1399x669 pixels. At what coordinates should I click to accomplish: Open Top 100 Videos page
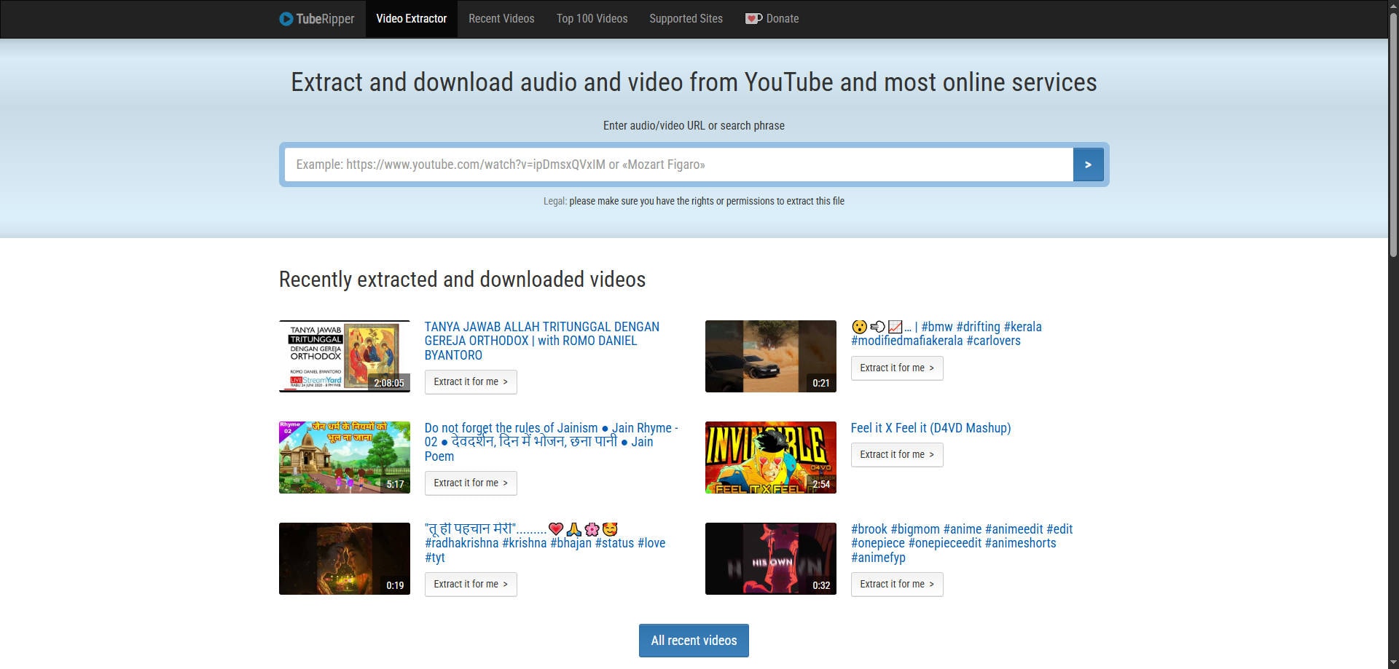(592, 19)
